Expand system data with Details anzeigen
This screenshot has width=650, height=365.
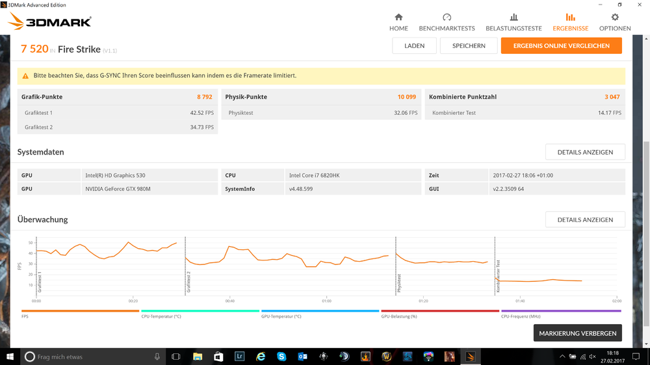[x=584, y=152]
